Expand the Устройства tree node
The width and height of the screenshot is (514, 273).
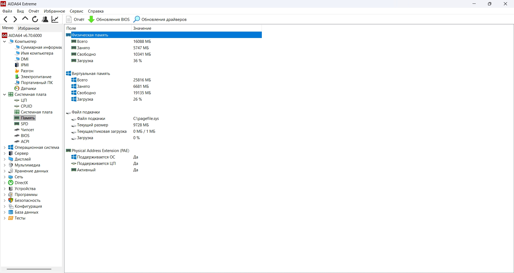coord(5,189)
